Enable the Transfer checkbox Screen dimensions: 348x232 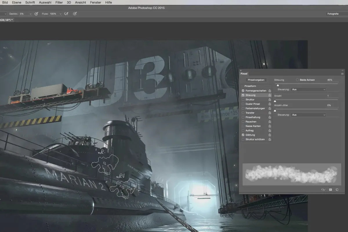click(x=243, y=113)
